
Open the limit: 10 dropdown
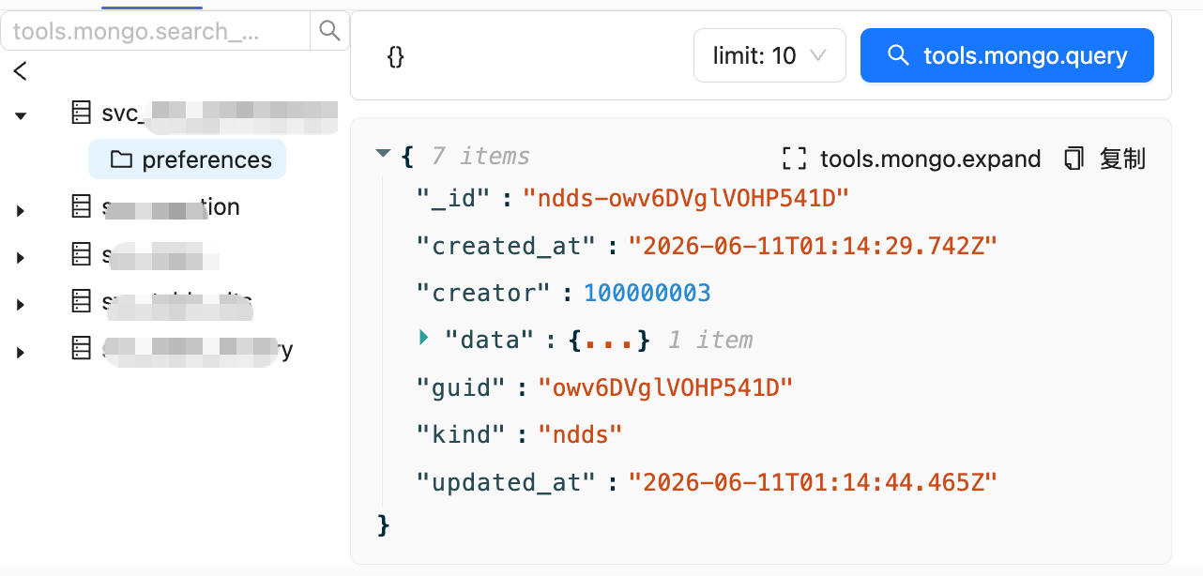point(769,55)
